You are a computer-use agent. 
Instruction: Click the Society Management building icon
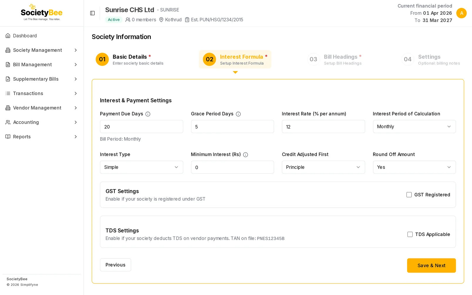[x=8, y=50]
